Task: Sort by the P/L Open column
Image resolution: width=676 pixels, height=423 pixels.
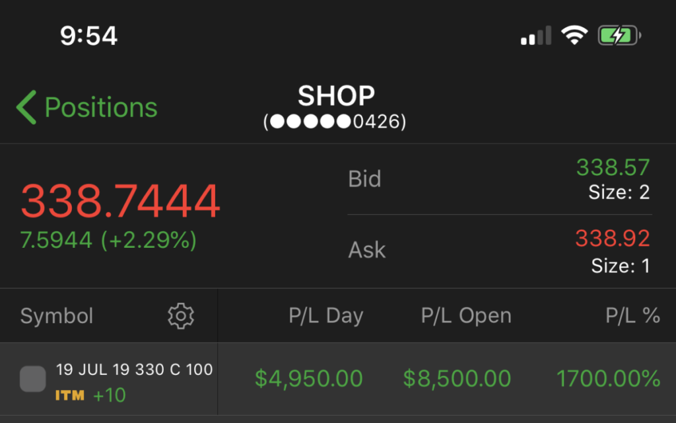Action: tap(466, 316)
